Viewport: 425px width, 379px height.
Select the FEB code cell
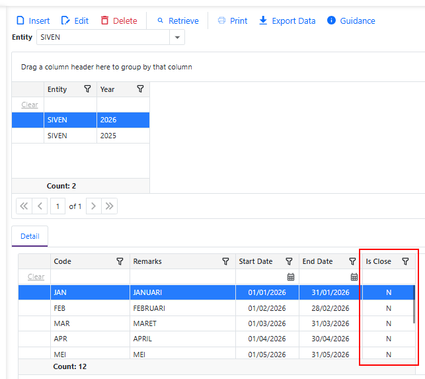click(91, 308)
